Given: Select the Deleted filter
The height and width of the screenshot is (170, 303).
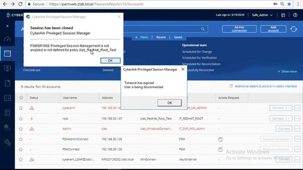Looking at the screenshot, I should 108,70.
